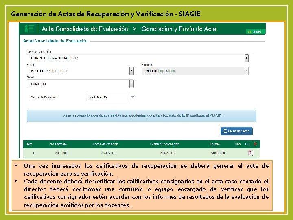The image size is (293, 220).
Task: Click the blue SIAGIE information banner
Action: 142,116
